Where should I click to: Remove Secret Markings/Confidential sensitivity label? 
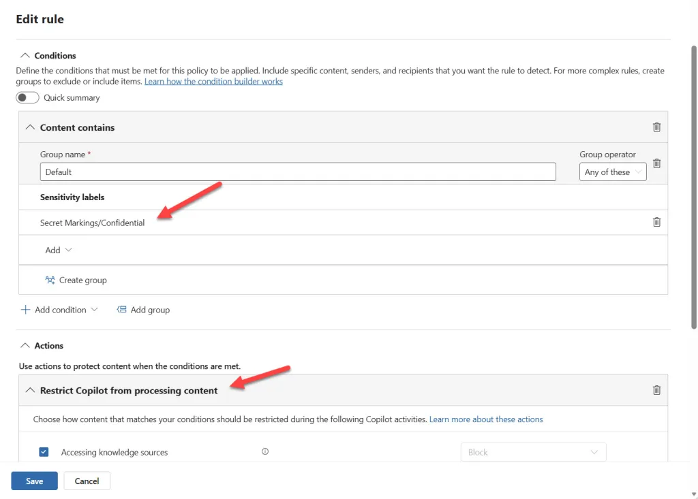656,222
